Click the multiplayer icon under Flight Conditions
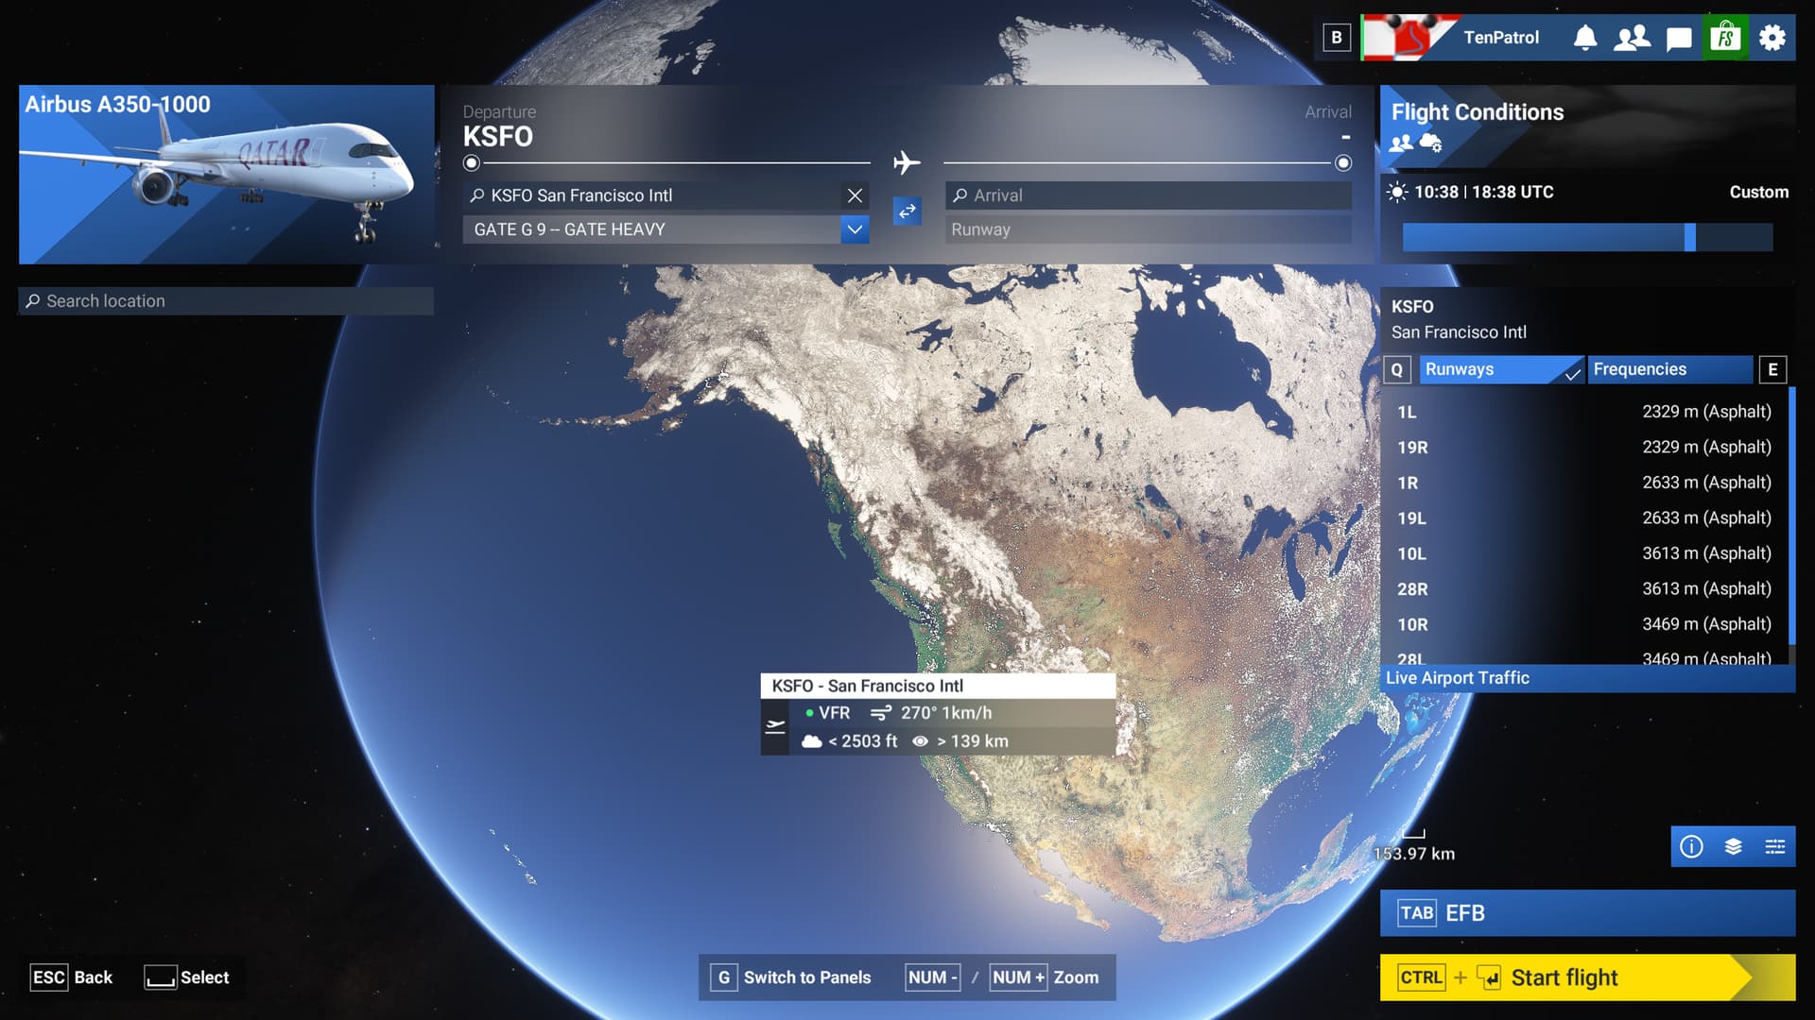This screenshot has height=1020, width=1815. (1401, 143)
